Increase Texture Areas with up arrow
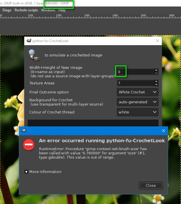Screen dimensions: 181x204 [x=156, y=82]
